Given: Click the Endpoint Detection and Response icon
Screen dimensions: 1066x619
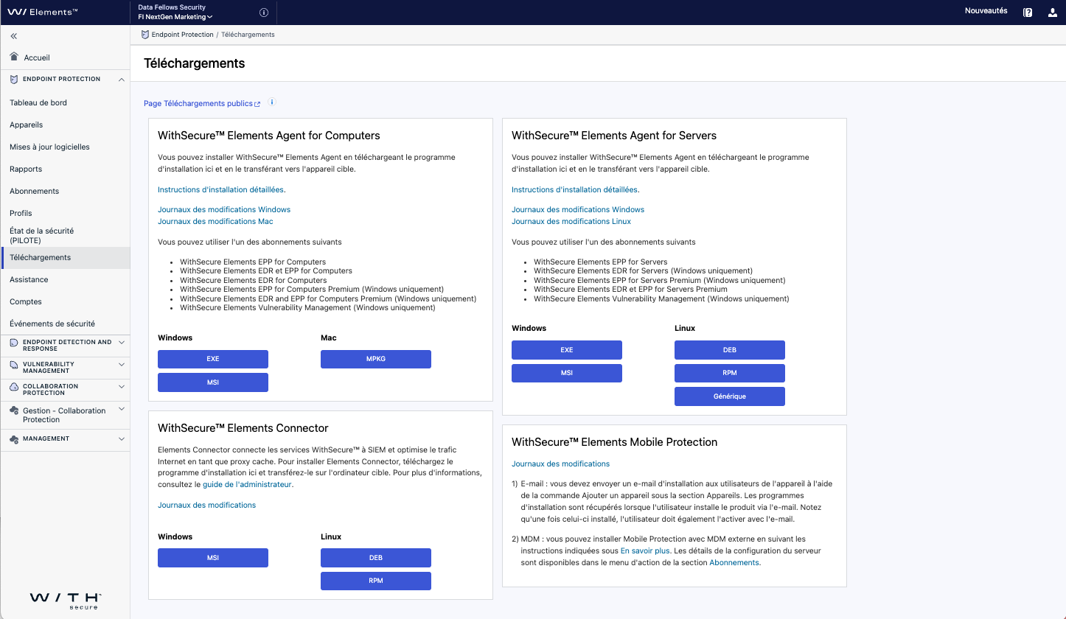Looking at the screenshot, I should coord(13,343).
